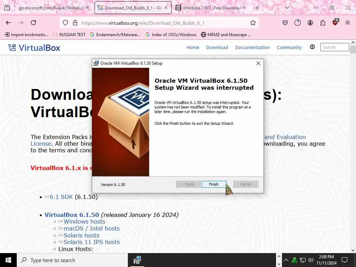View site security padlock info
Screen dimensions: 356x267
point(75,23)
